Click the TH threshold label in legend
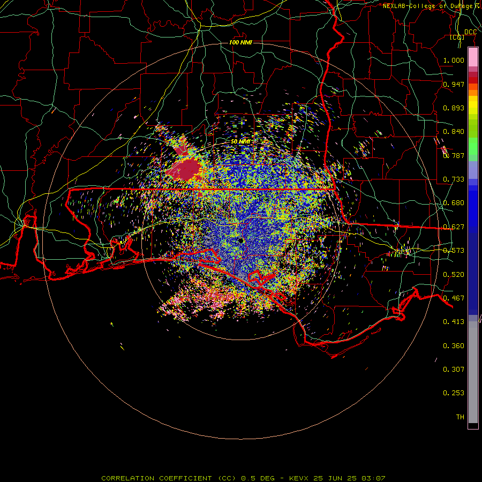The image size is (482, 482). coord(460,417)
